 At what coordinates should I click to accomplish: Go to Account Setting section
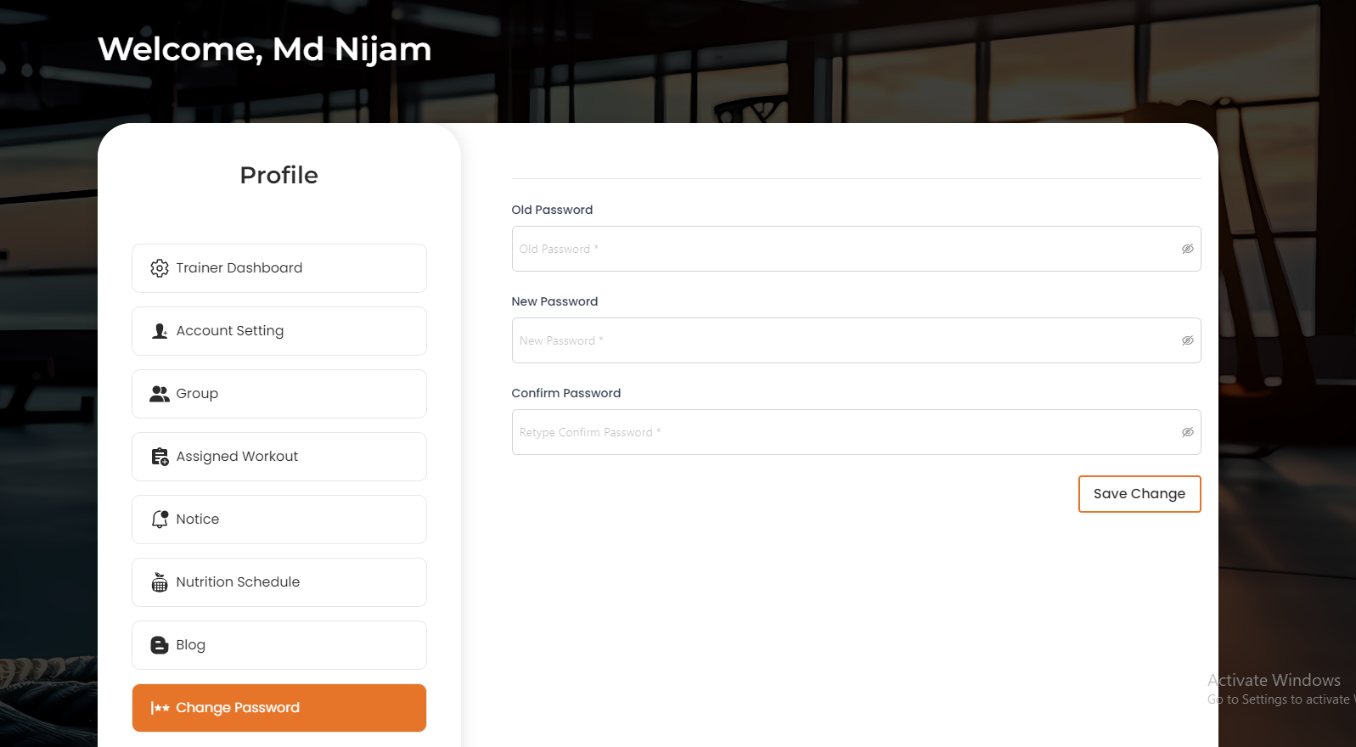click(279, 331)
